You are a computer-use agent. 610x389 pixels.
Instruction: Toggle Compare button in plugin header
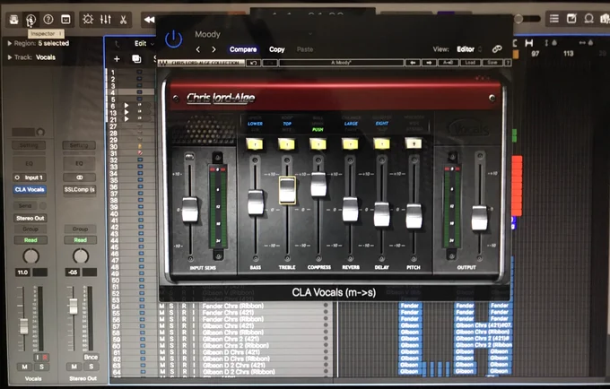[x=243, y=49]
